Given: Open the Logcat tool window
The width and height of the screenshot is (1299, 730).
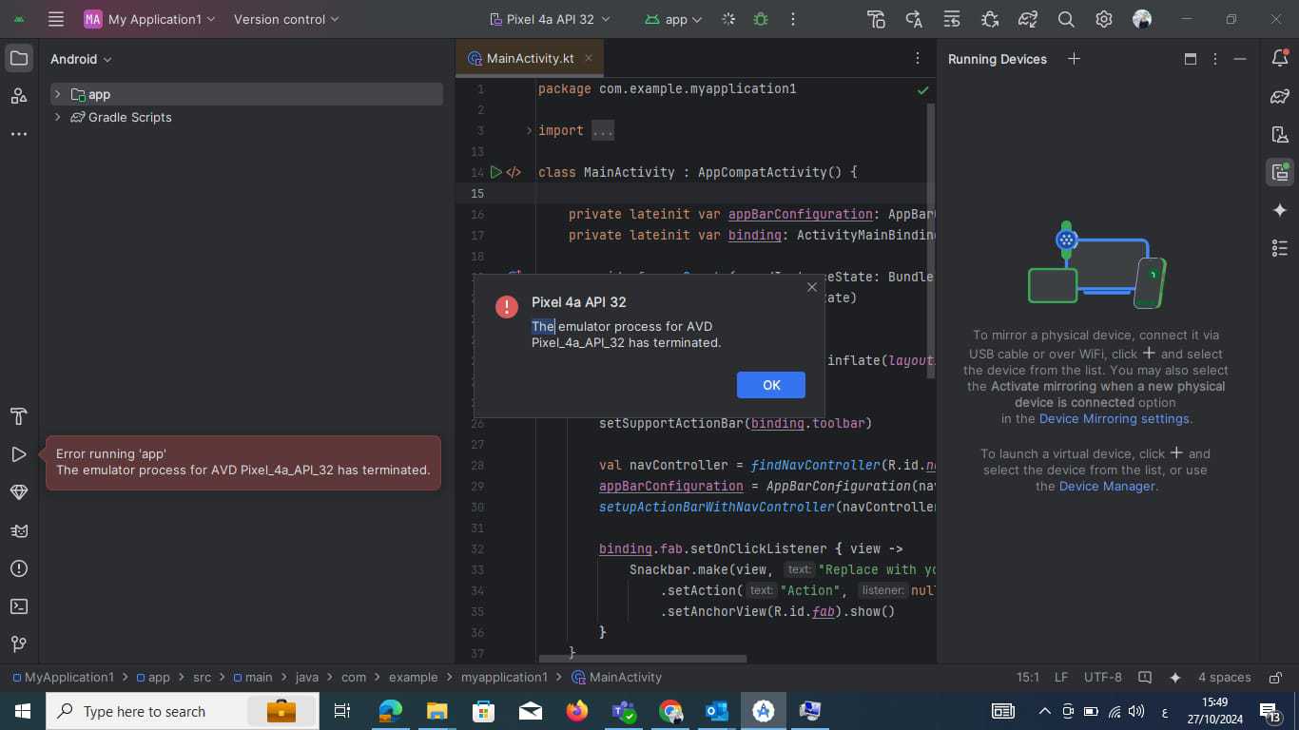Looking at the screenshot, I should click(x=18, y=530).
